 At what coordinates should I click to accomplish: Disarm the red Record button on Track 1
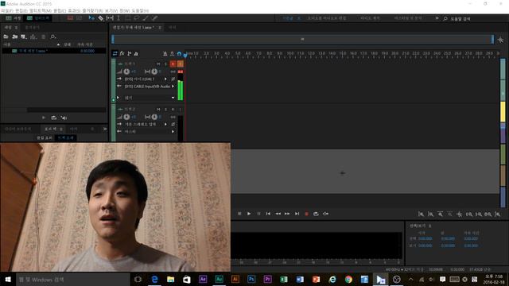coord(173,64)
